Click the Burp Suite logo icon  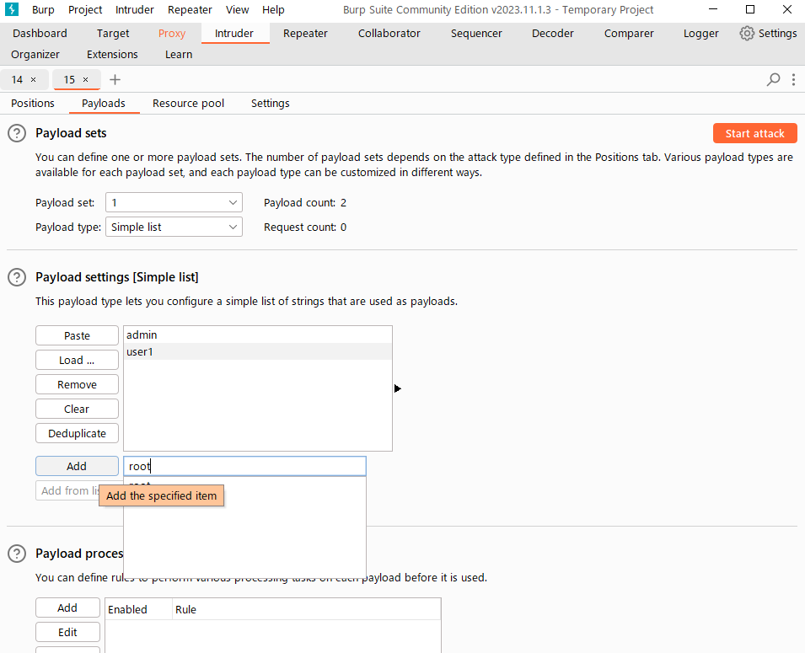[x=11, y=9]
